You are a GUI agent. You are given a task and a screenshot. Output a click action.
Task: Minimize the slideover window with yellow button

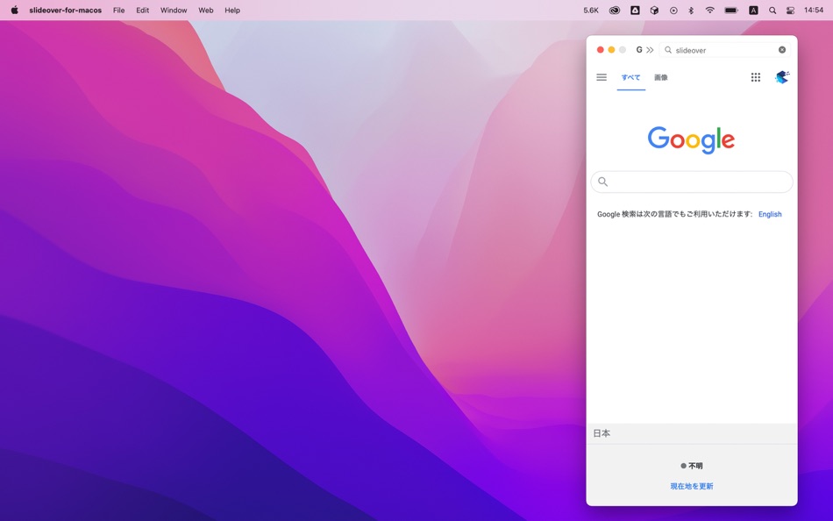611,49
